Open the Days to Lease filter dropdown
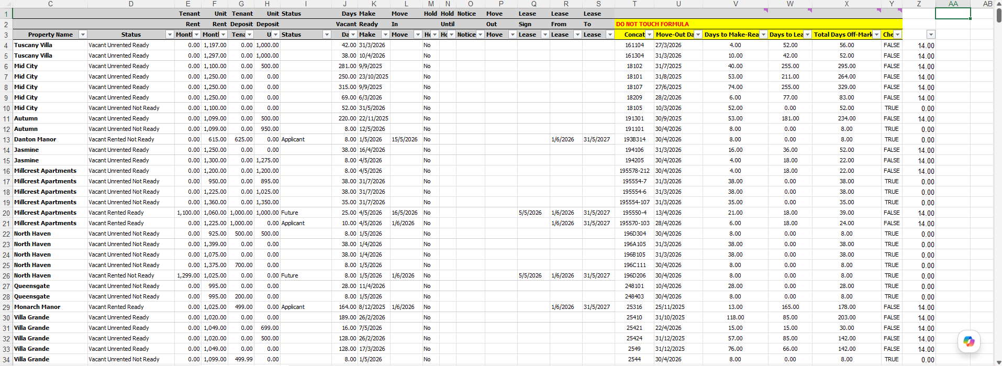Image resolution: width=1002 pixels, height=366 pixels. click(807, 35)
